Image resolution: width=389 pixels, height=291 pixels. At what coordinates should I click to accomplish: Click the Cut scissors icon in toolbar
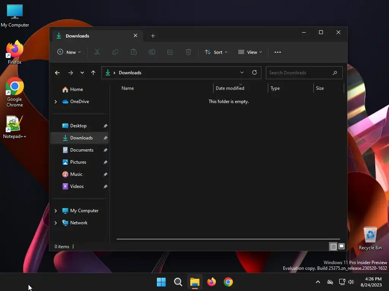tap(97, 52)
